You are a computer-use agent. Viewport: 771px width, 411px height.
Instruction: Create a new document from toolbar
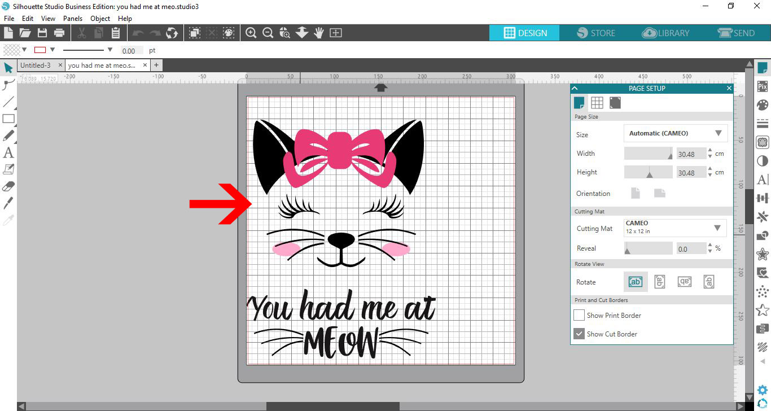click(8, 33)
